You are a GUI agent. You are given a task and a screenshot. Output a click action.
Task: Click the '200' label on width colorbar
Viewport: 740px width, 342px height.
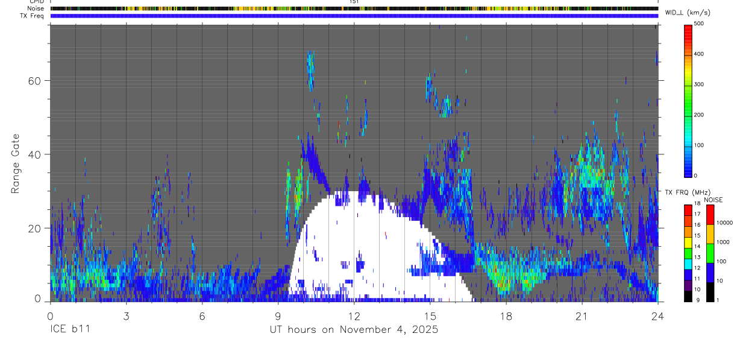(x=698, y=115)
